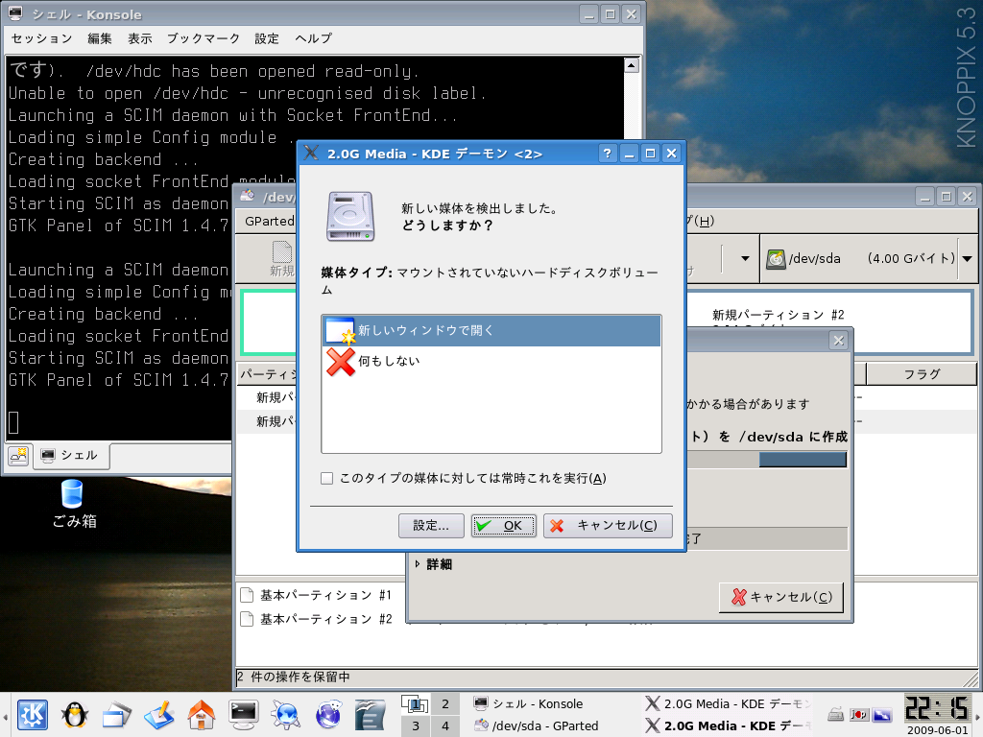Switch to virtual desktop 1 in the pager
Screen dimensions: 983x737
point(415,703)
